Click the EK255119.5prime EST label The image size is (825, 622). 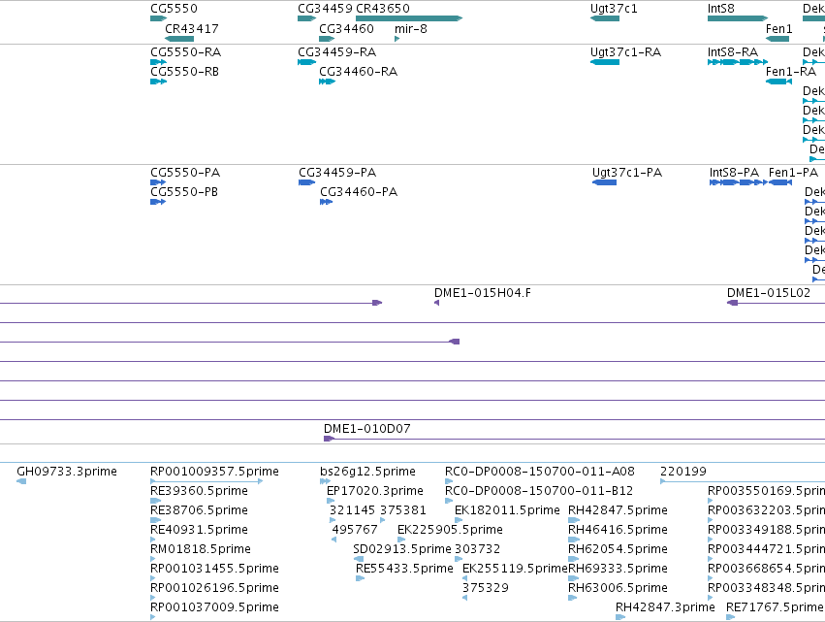515,569
